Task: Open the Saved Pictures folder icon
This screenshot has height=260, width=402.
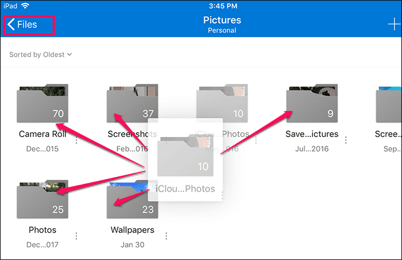Action: pyautogui.click(x=312, y=103)
